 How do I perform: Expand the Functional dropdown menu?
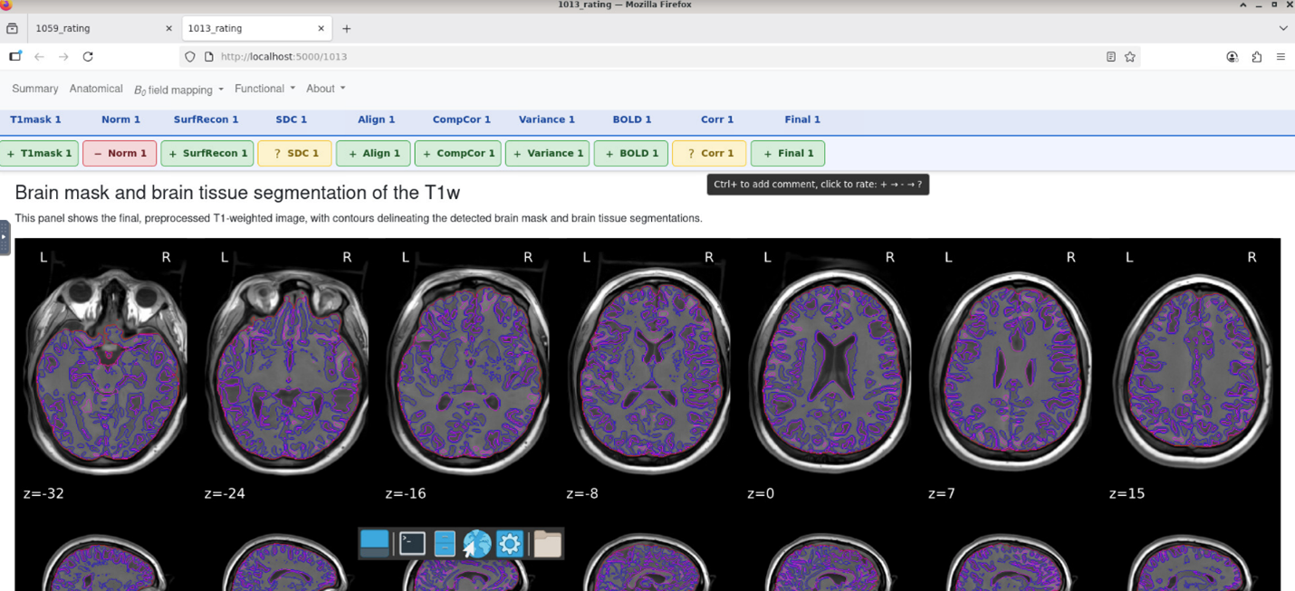point(264,89)
